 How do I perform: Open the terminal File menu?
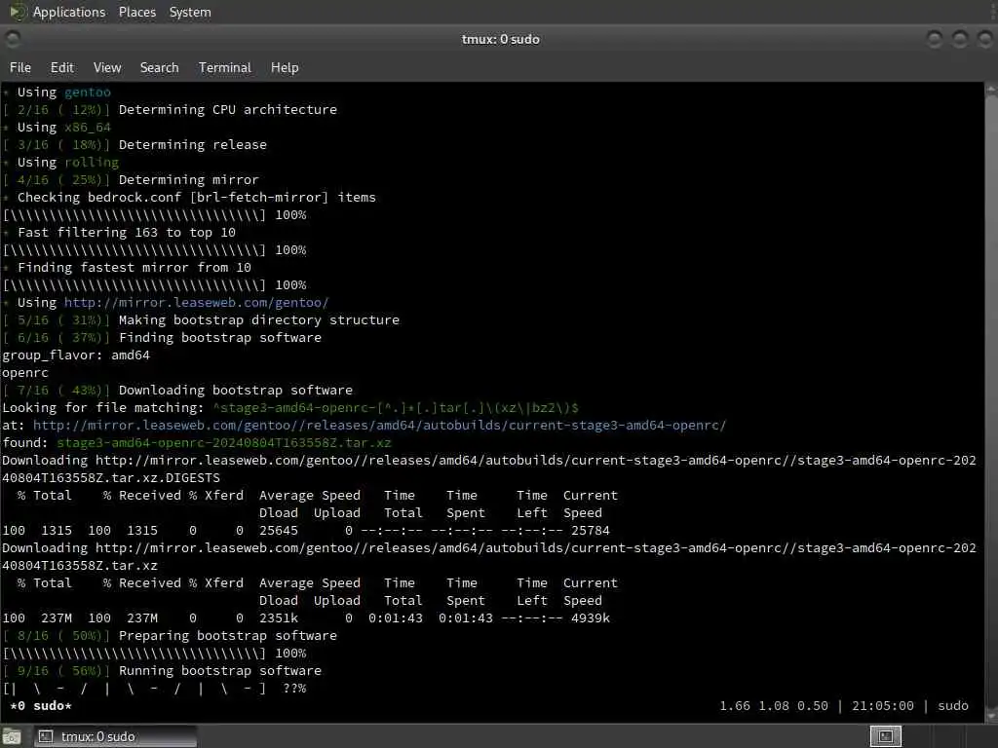point(19,67)
